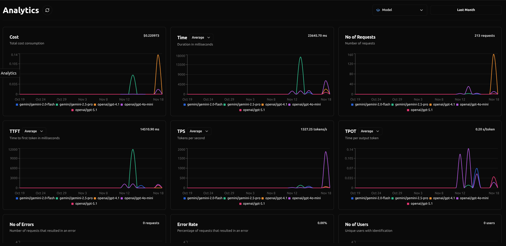Click pink gpt-5.1 swatch in TPOT legend
506x246 pixels.
[x=408, y=204]
